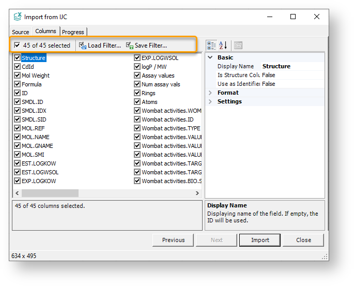Click the Save Filter icon button
The height and width of the screenshot is (286, 354).
click(x=146, y=46)
